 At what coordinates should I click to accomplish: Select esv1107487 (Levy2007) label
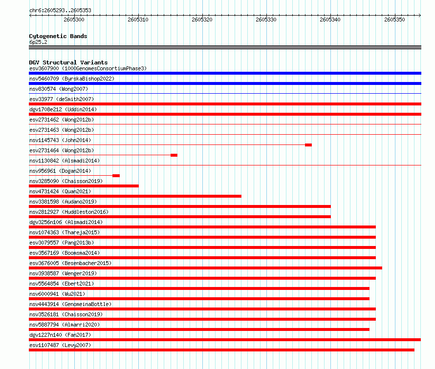click(x=60, y=345)
